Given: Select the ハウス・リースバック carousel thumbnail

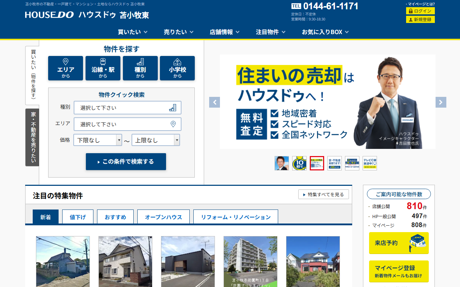Looking at the screenshot, I should pos(352,163).
